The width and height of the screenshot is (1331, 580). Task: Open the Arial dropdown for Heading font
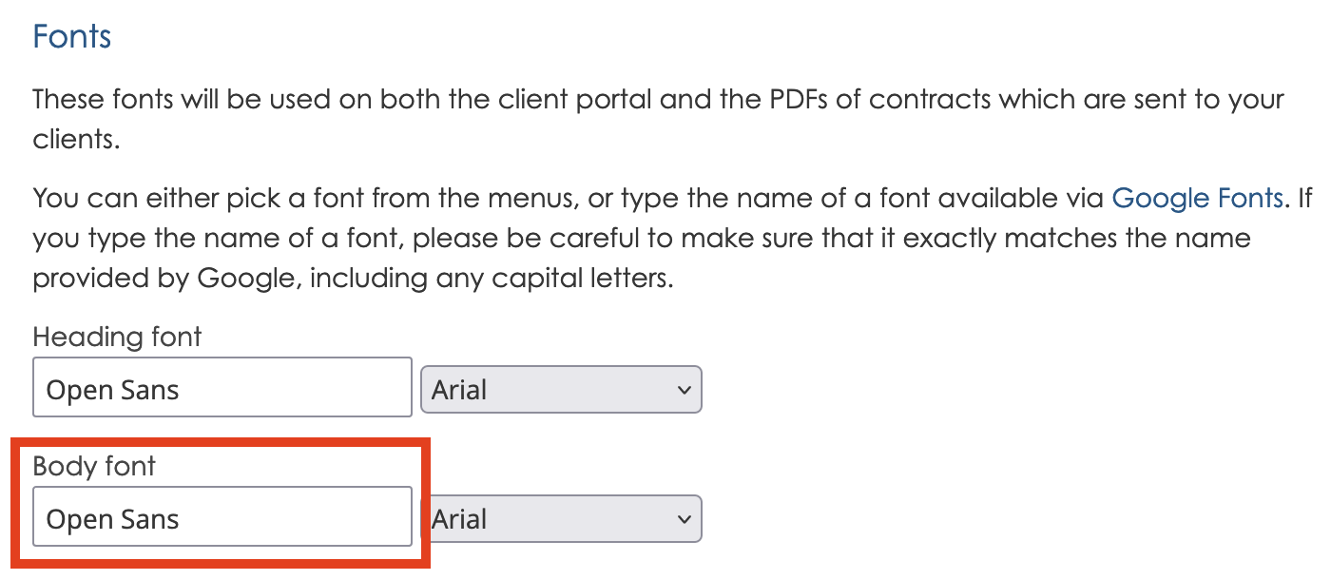tap(561, 389)
